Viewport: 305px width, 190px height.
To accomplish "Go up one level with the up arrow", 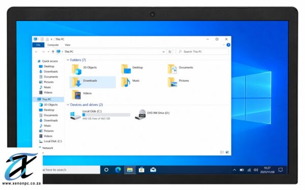I will tap(53, 52).
